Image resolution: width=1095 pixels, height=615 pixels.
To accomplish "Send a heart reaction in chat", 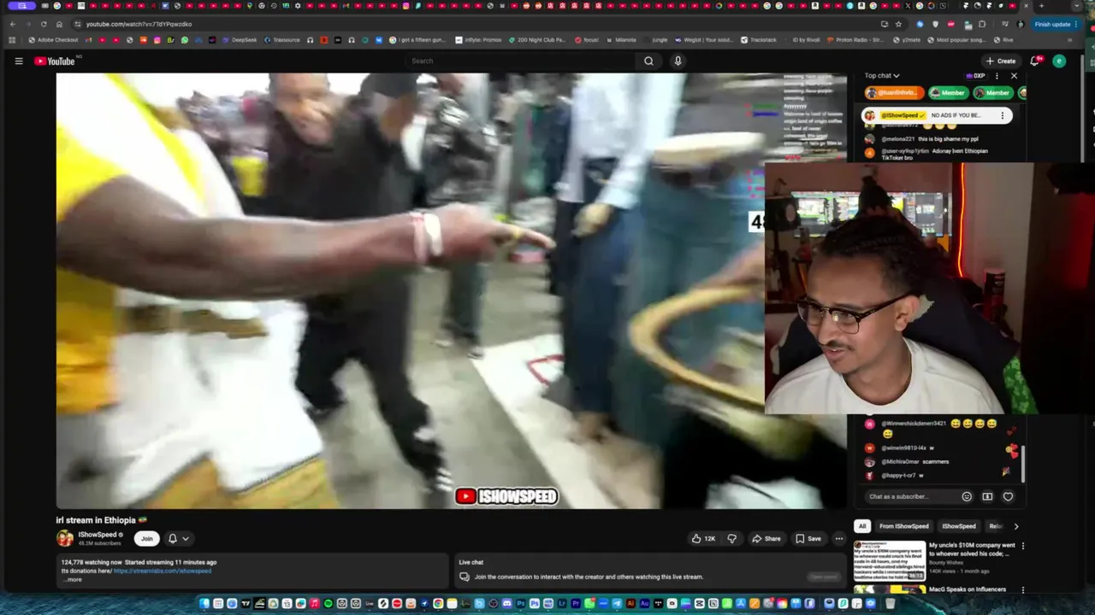I will tap(1008, 496).
